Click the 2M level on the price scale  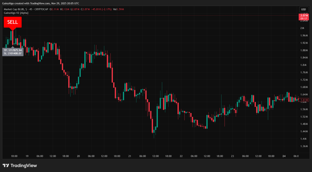click(302, 28)
